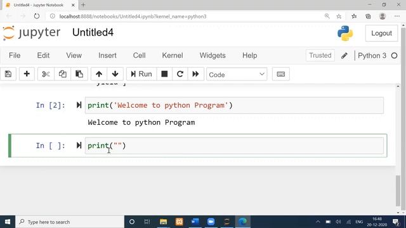
Task: Click the pencil edit mode indicator
Action: pyautogui.click(x=344, y=56)
